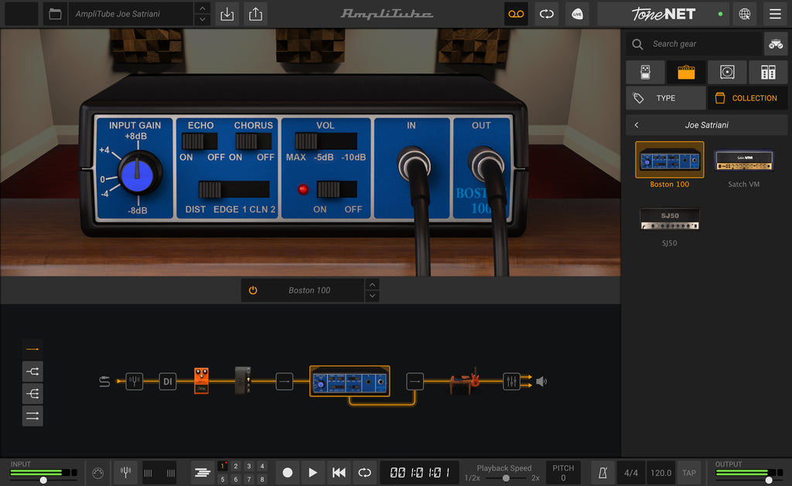The height and width of the screenshot is (486, 792).
Task: Select previous preset with up arrow
Action: pyautogui.click(x=202, y=8)
